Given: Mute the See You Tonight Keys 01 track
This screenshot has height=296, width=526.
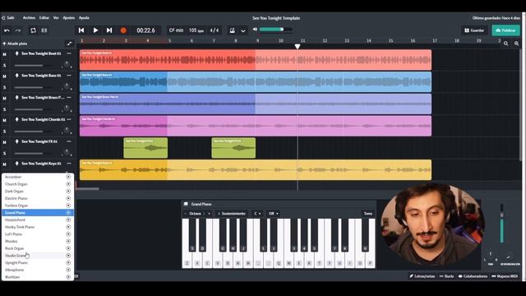Looking at the screenshot, I should [4, 164].
